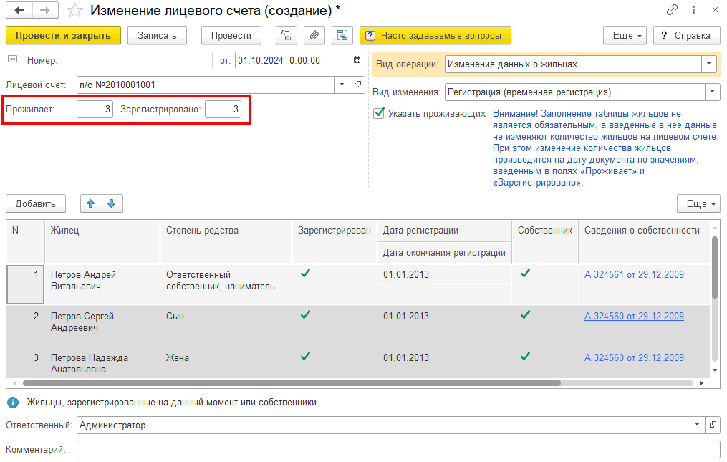Open the top Еще menu

click(625, 35)
